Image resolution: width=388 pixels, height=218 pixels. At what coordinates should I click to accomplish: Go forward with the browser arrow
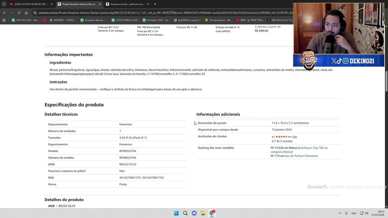point(12,13)
